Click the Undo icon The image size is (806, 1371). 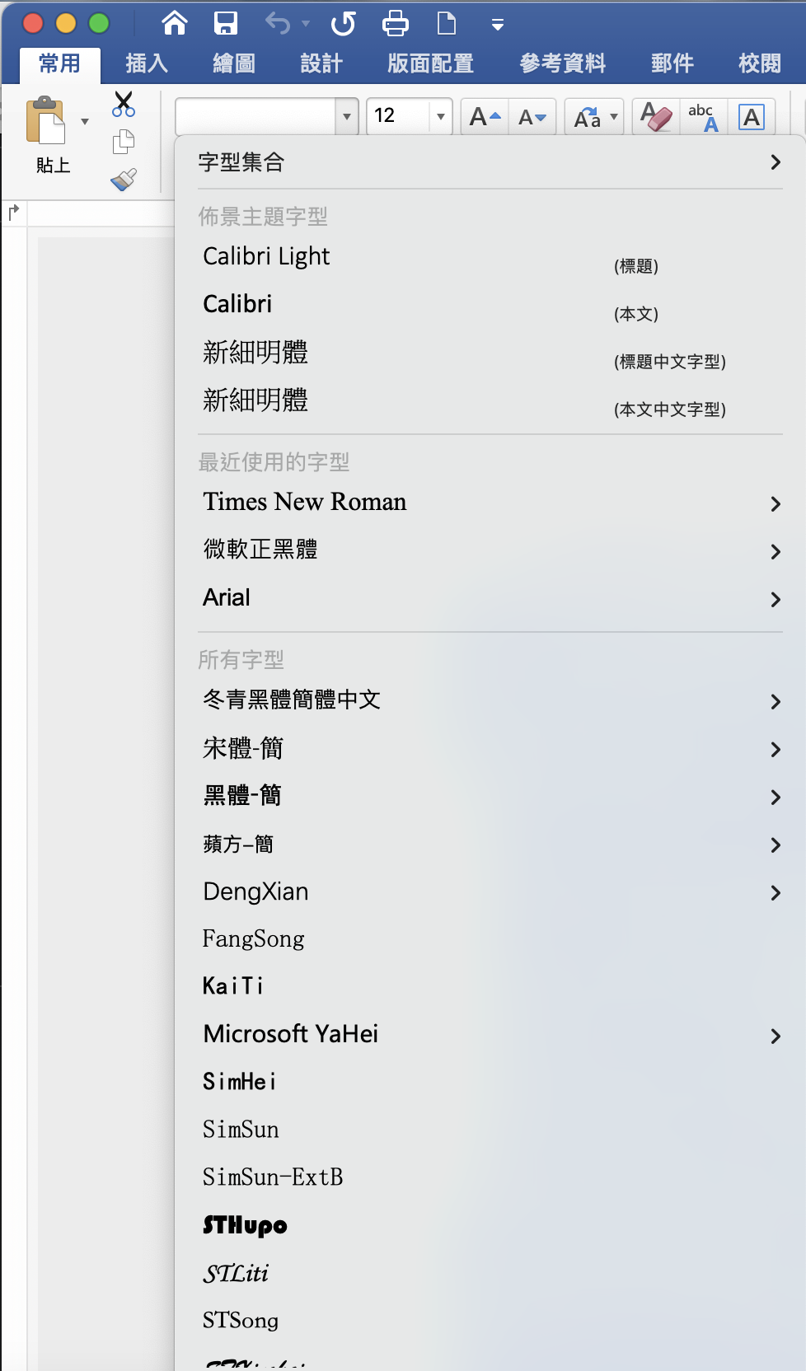275,23
